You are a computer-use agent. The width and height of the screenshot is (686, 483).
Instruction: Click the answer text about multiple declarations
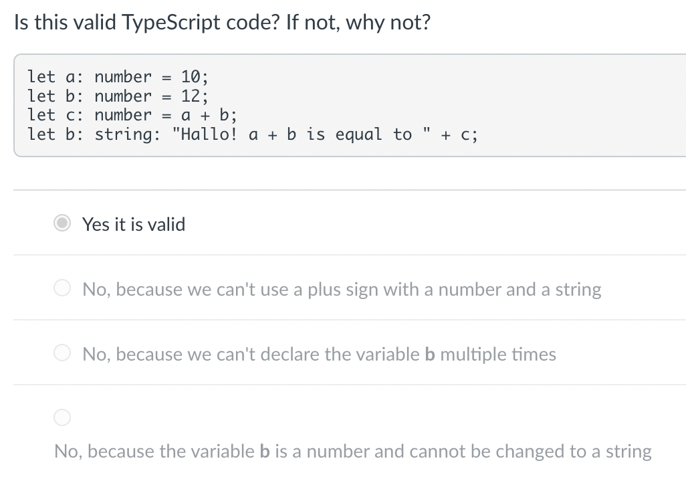(x=318, y=355)
